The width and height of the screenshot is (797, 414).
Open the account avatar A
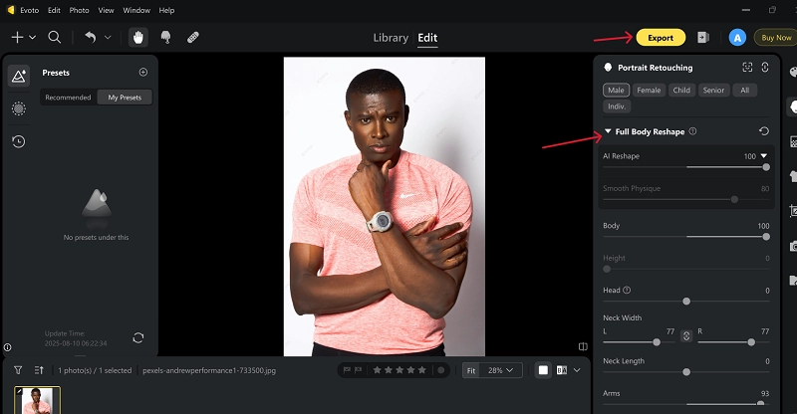pos(737,38)
